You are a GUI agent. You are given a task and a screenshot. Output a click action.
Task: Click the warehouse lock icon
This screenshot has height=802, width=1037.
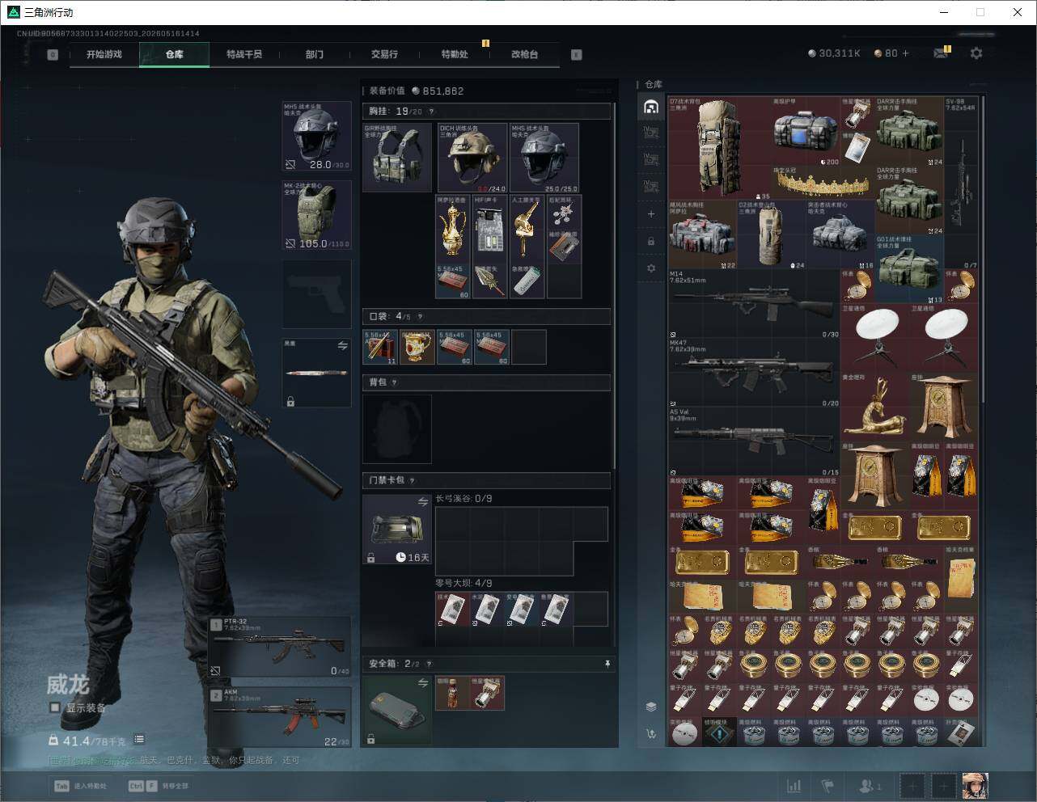[651, 241]
